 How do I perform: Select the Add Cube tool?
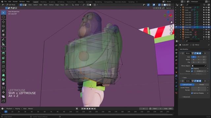pyautogui.click(x=4, y=49)
